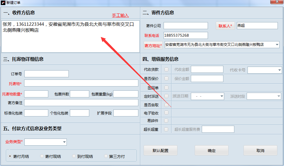Screen dimensions: 284x166
Task: Choose 到付现结 as payment type
Action: [74, 156]
